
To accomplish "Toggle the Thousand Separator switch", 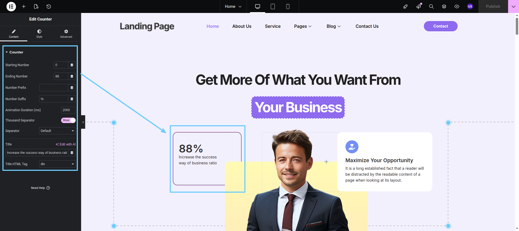I will [68, 120].
